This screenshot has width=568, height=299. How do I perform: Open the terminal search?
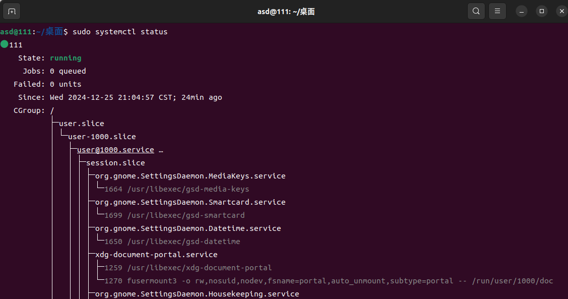tap(476, 11)
